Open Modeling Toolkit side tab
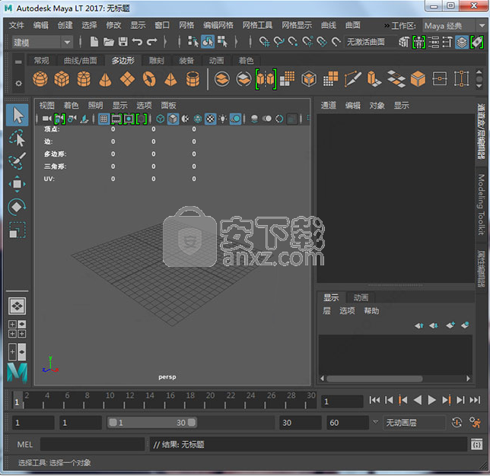Image resolution: width=490 pixels, height=476 pixels. tap(481, 205)
